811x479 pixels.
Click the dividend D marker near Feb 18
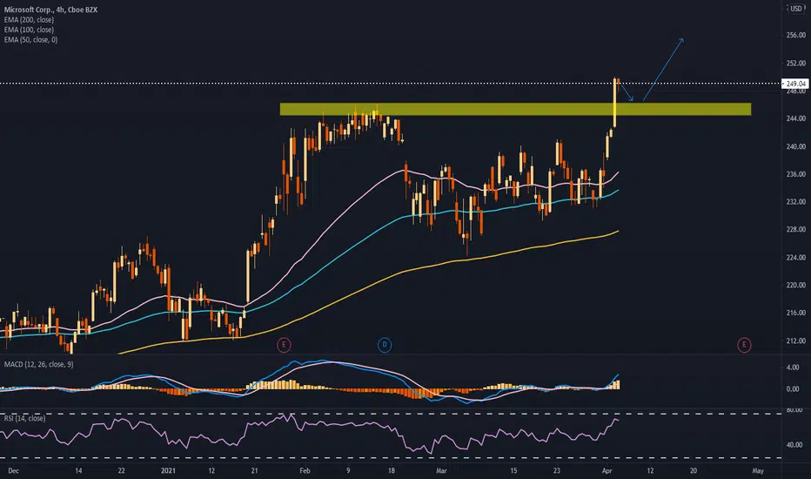[x=385, y=344]
